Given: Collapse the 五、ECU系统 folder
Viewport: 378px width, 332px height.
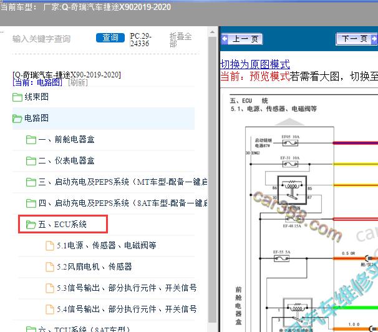Looking at the screenshot, I should 62,224.
